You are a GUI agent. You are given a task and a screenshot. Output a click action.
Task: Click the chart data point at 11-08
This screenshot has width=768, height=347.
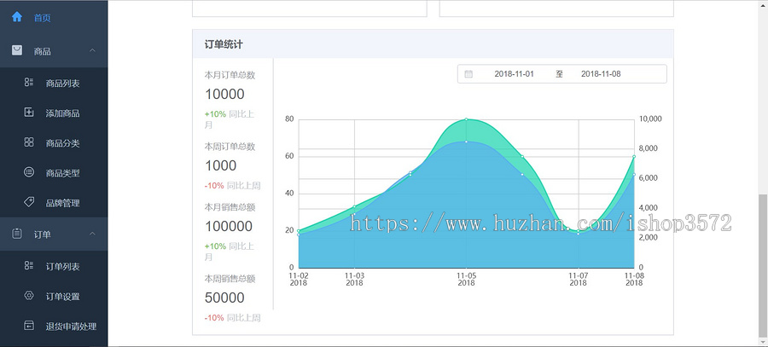pyautogui.click(x=634, y=157)
